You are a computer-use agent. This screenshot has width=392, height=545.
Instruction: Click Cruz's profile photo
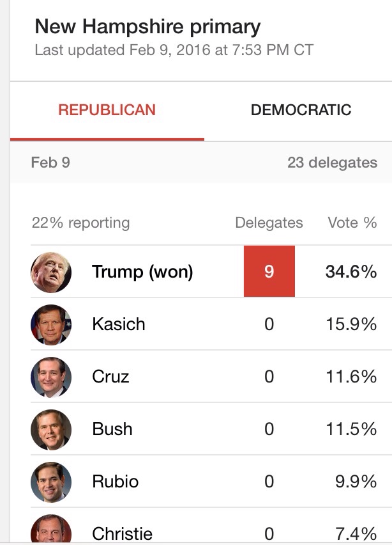pyautogui.click(x=51, y=377)
